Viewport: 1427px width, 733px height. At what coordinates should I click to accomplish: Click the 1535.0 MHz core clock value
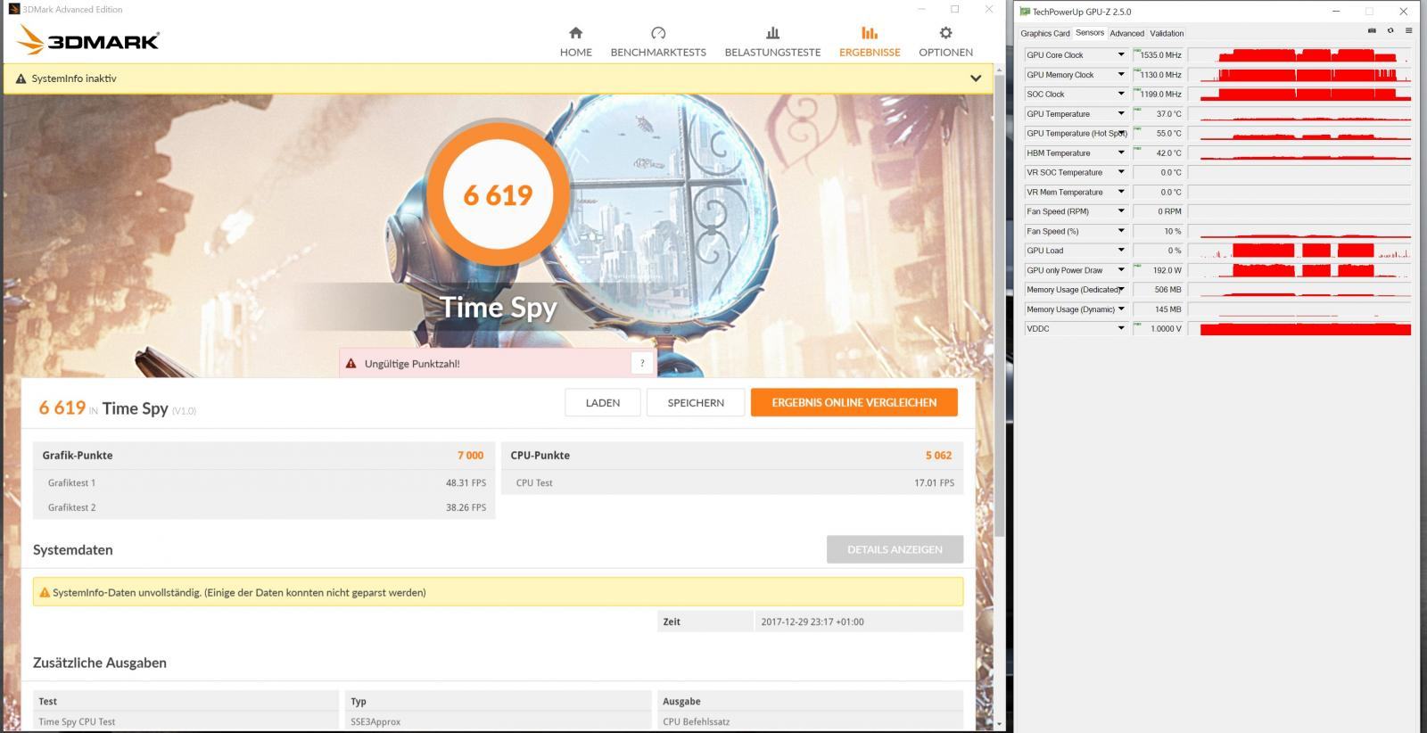pos(1159,54)
